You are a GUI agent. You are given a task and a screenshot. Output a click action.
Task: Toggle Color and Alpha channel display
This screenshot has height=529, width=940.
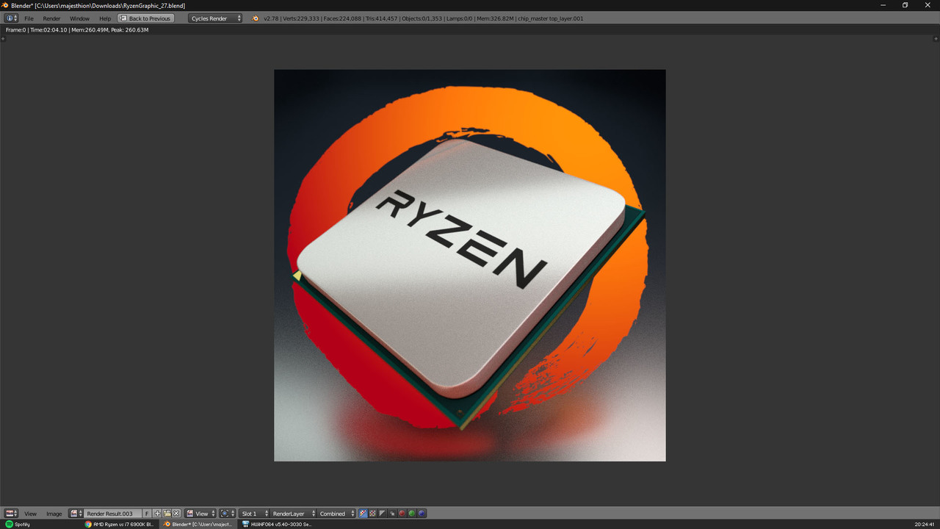click(x=363, y=514)
